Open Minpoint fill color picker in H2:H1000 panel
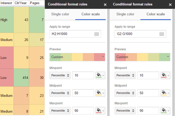 coord(100,75)
